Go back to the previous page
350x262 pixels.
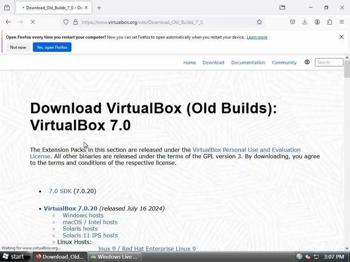(8, 22)
